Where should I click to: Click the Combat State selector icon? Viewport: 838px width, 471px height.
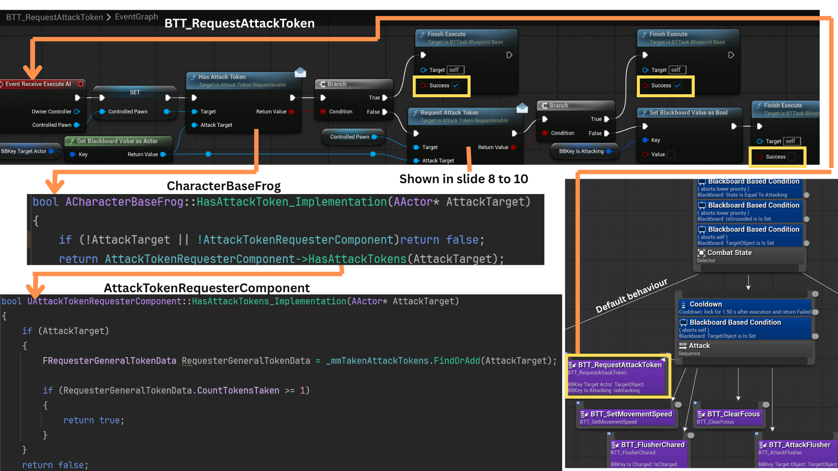click(x=701, y=253)
